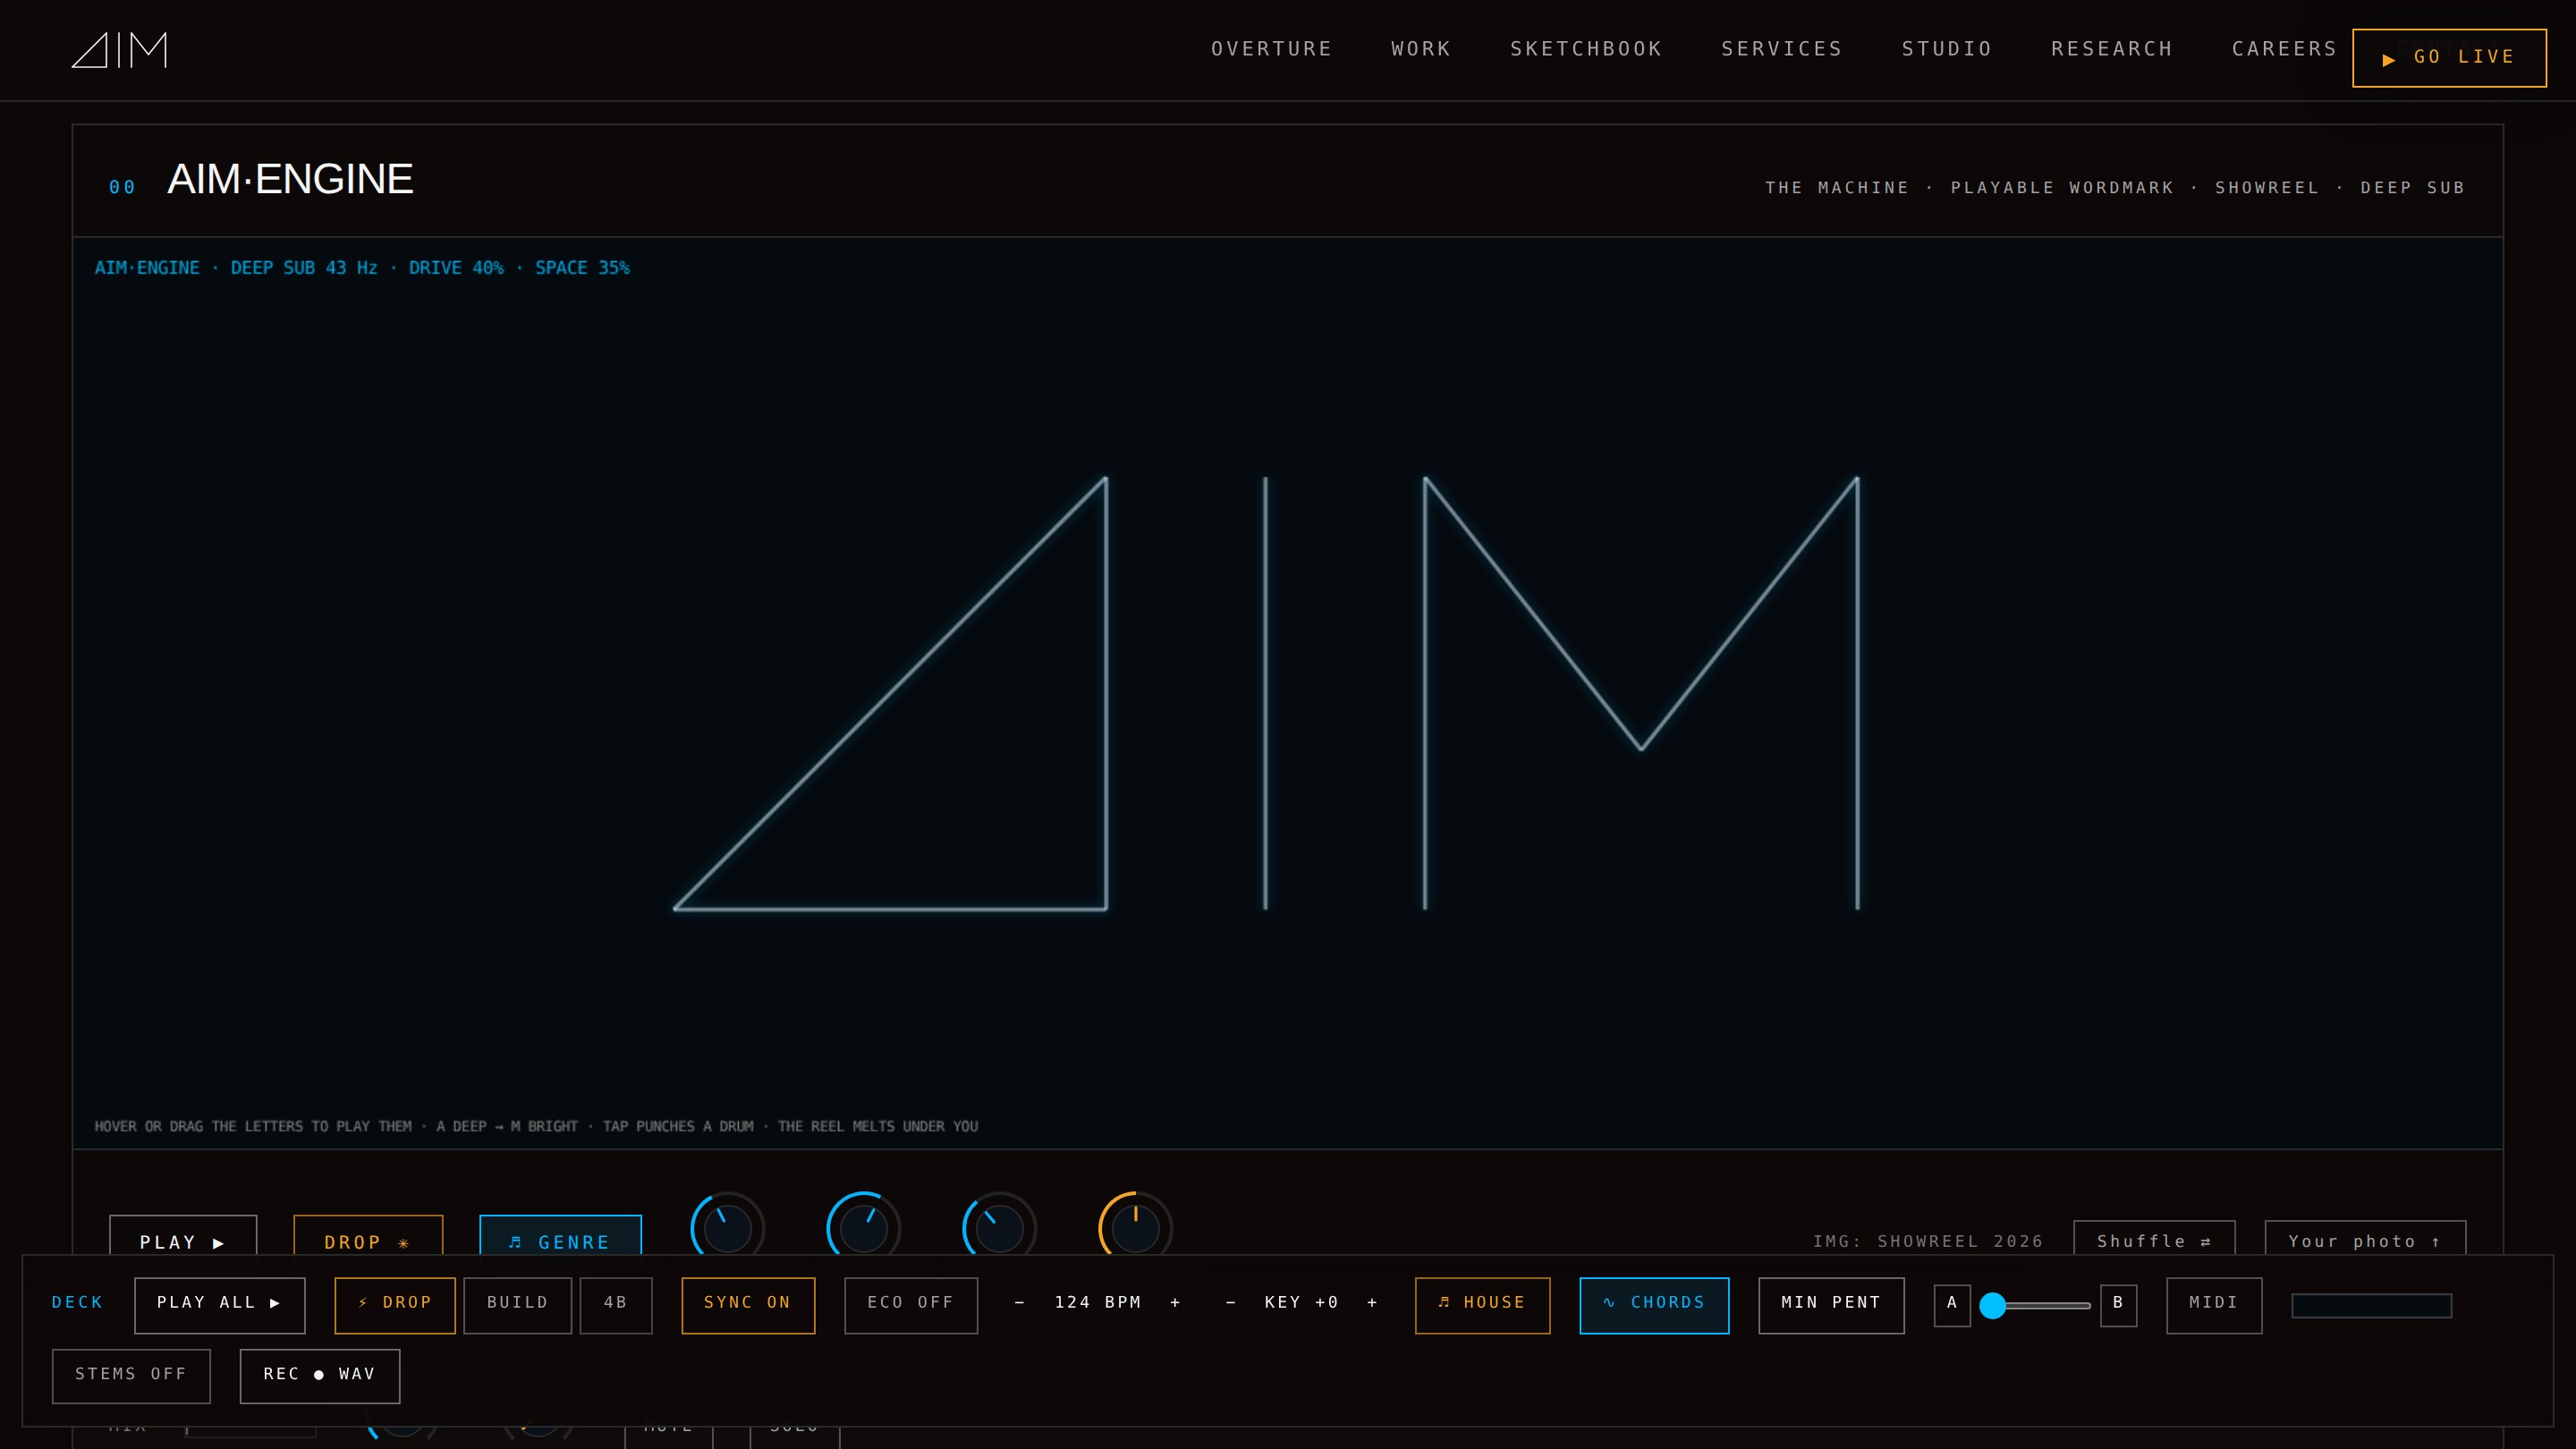Click the Go Live button

tap(2448, 58)
